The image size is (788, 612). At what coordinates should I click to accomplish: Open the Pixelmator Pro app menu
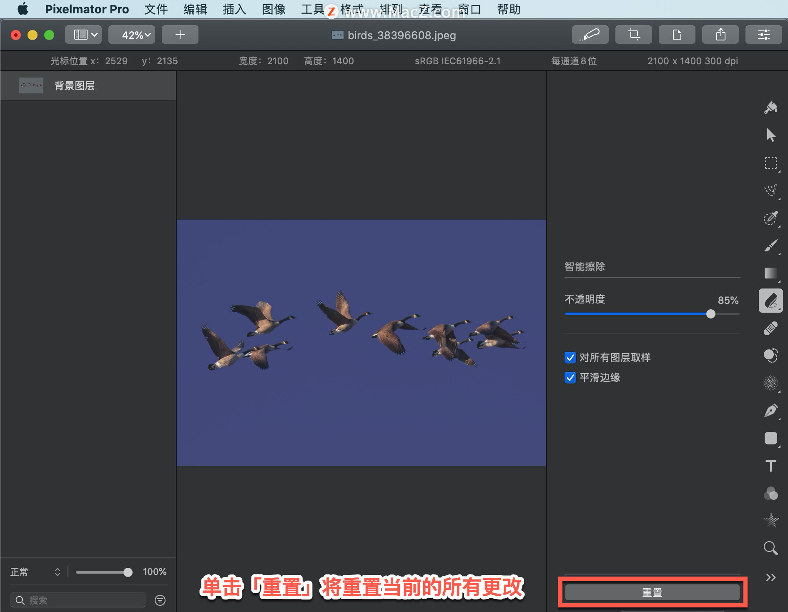click(x=87, y=9)
